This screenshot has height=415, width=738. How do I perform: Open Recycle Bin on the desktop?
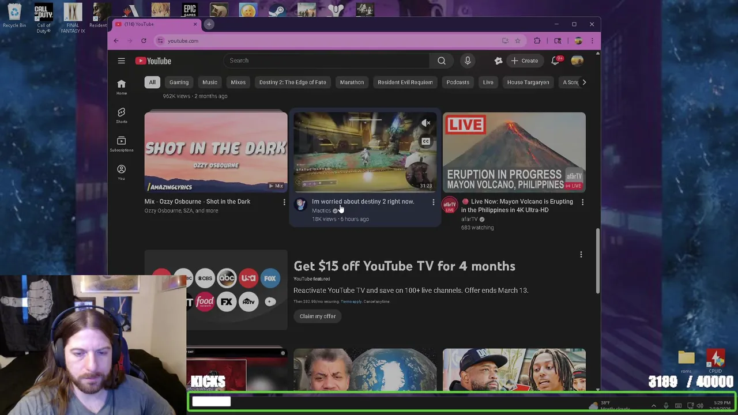click(x=14, y=16)
